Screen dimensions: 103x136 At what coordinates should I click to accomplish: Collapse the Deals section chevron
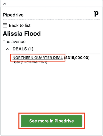click(8, 49)
